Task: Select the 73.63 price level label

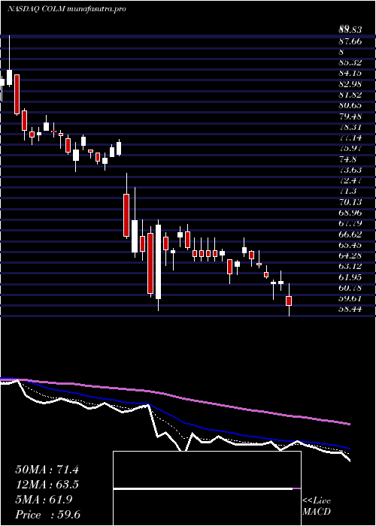Action: (350, 170)
